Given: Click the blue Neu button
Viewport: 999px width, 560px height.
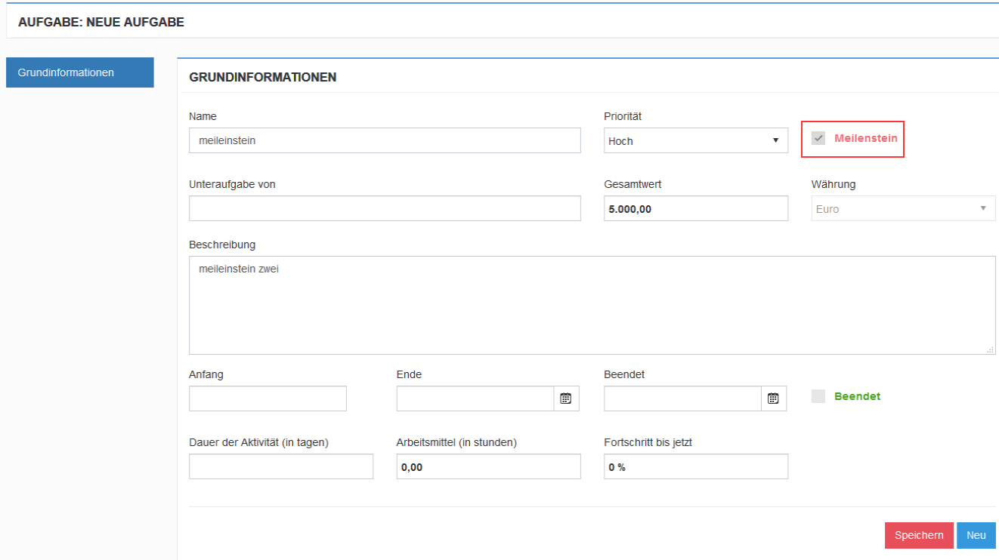Looking at the screenshot, I should (976, 535).
